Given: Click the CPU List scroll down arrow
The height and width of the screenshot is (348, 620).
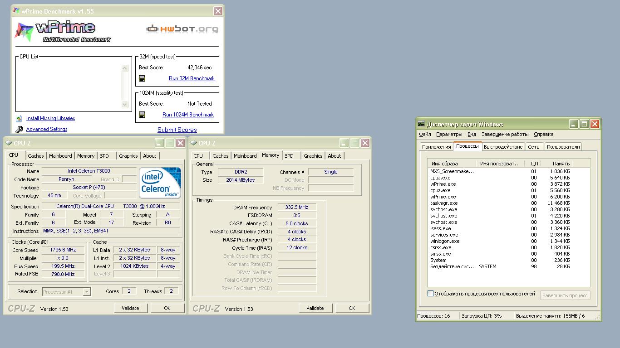Looking at the screenshot, I should [x=125, y=104].
